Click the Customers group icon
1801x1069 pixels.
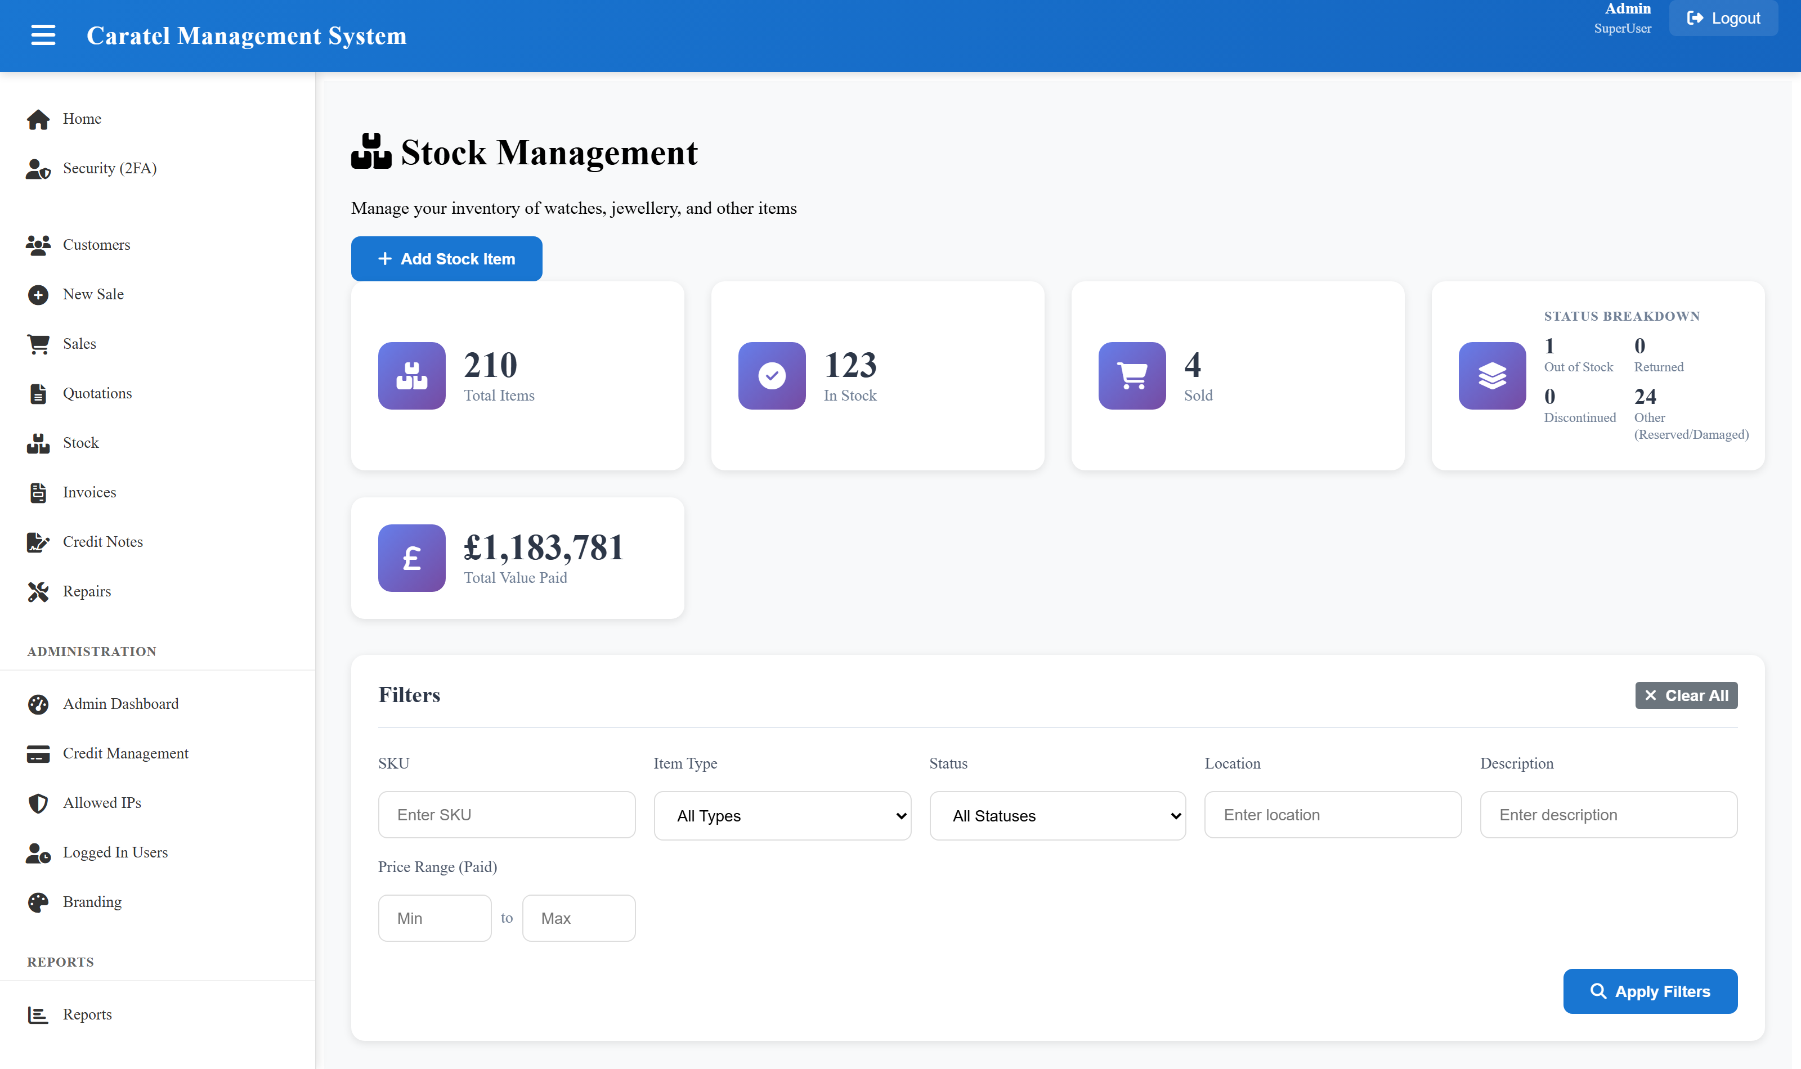(38, 245)
